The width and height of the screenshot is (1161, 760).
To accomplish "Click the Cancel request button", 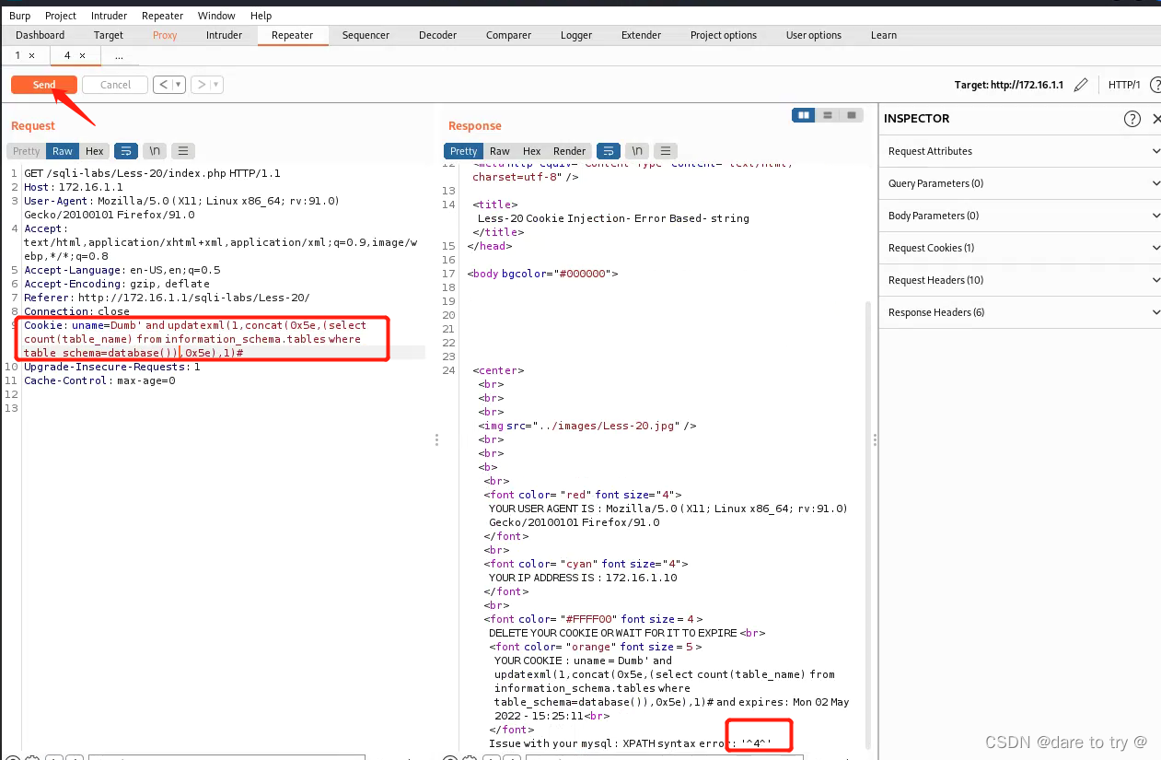I will coord(115,85).
